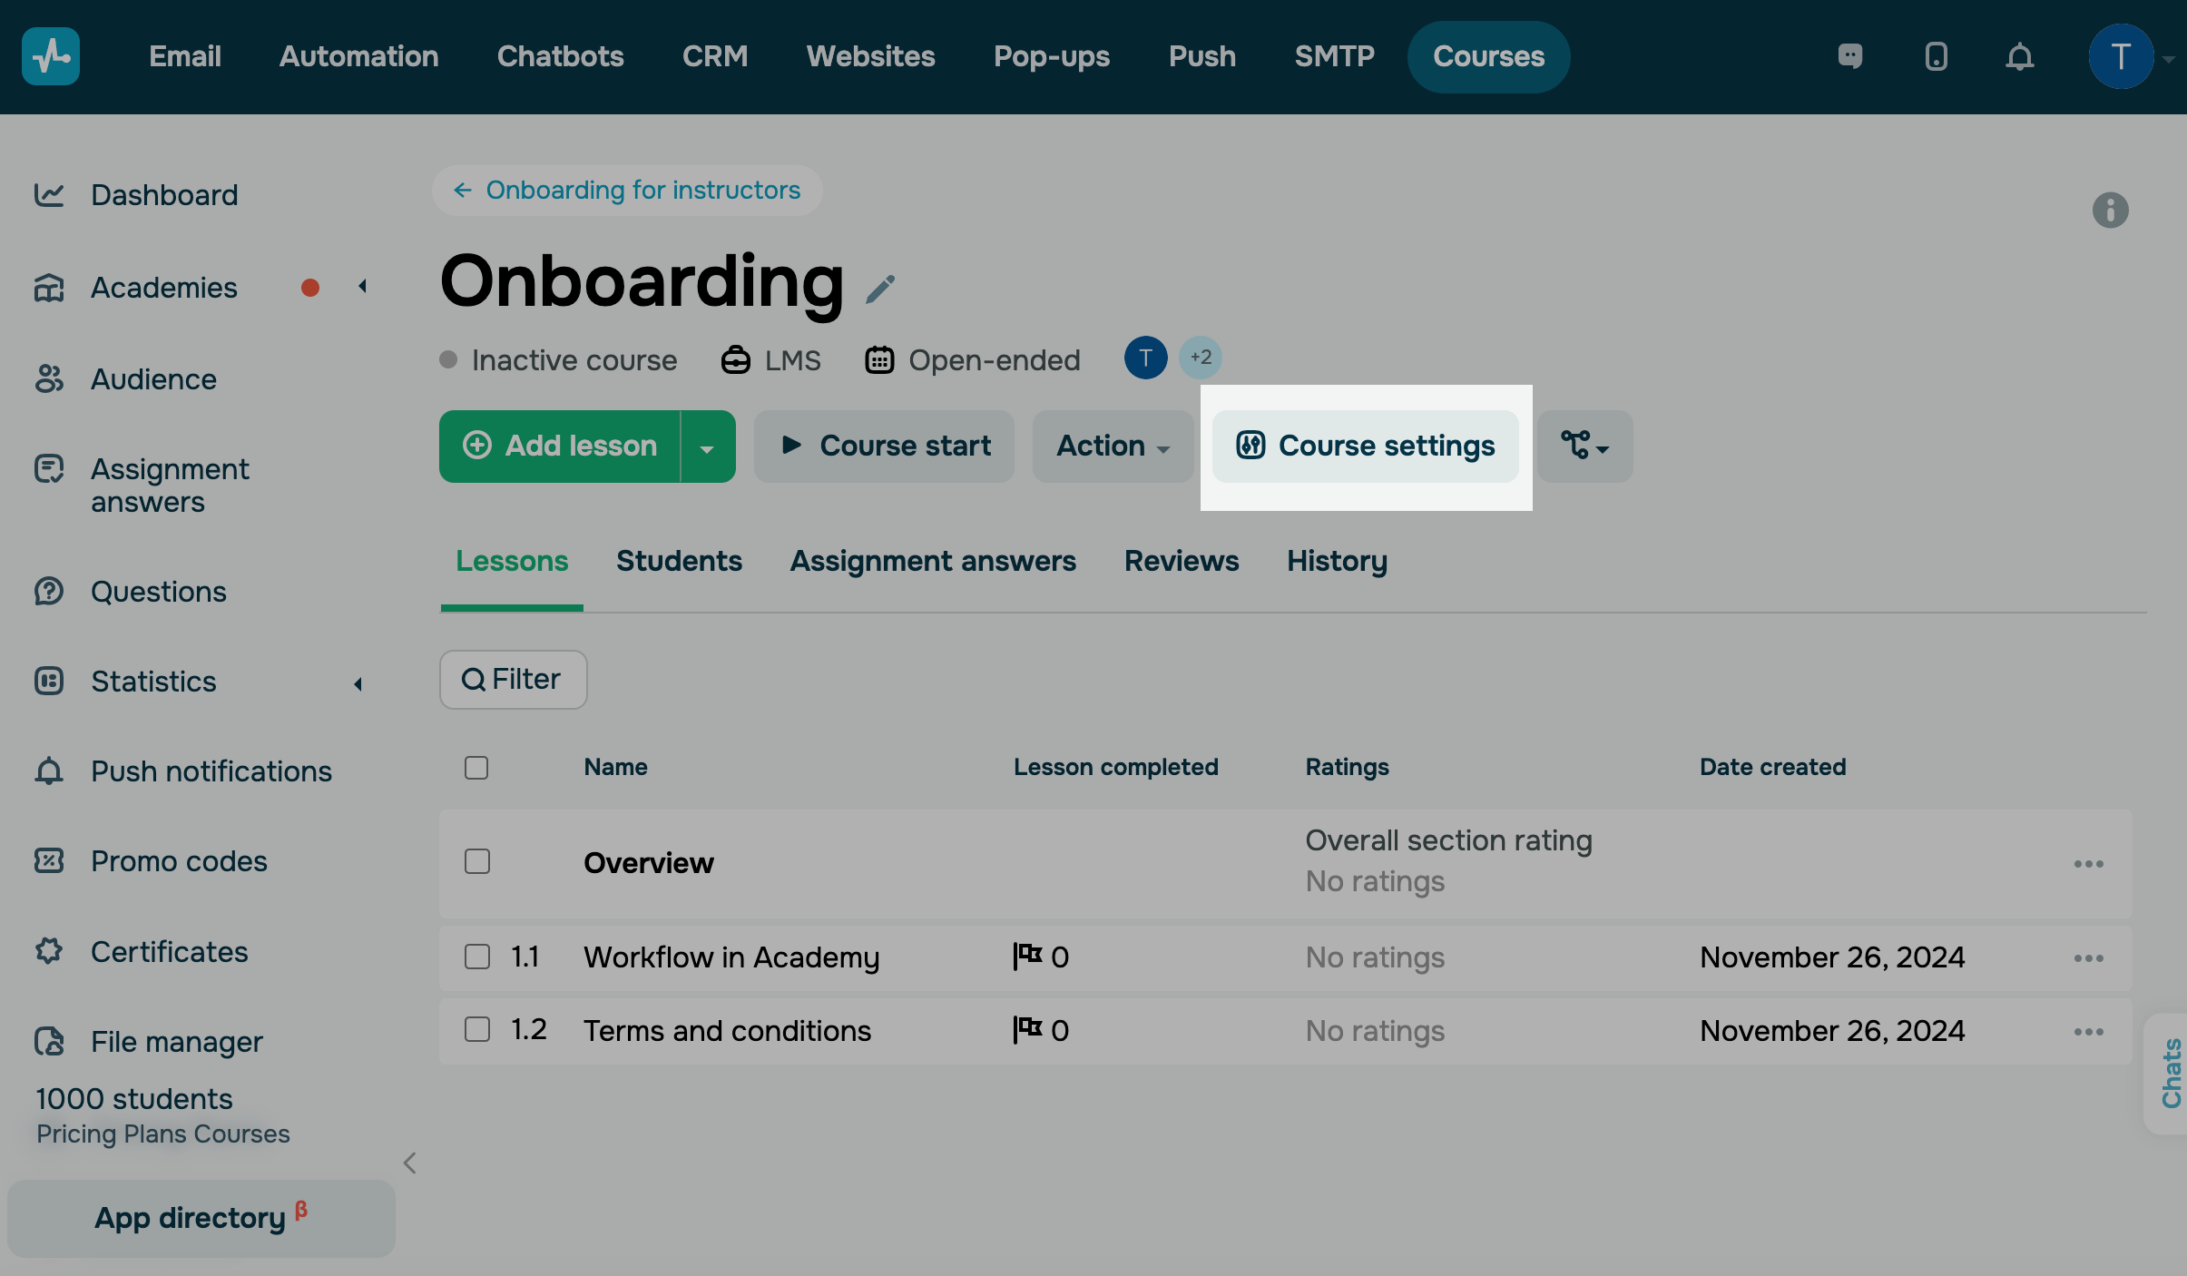The image size is (2187, 1276).
Task: Open the Reviews tab
Action: pyautogui.click(x=1181, y=561)
